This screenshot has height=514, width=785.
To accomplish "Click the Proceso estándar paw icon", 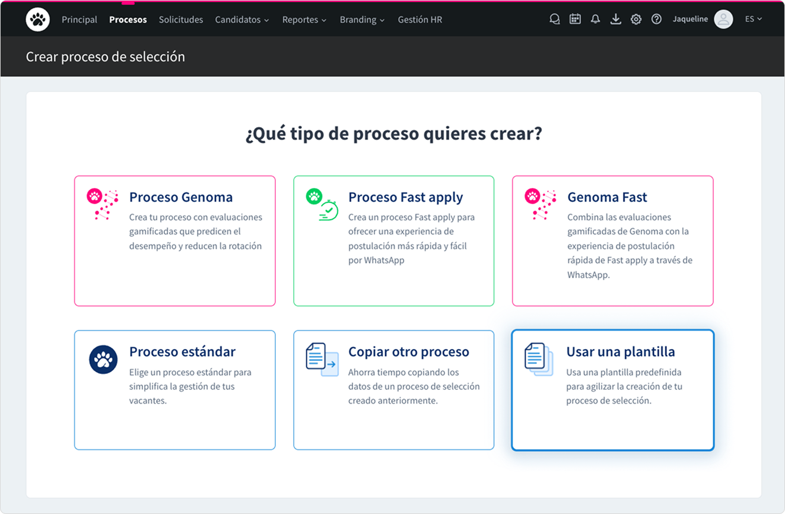I will [103, 360].
